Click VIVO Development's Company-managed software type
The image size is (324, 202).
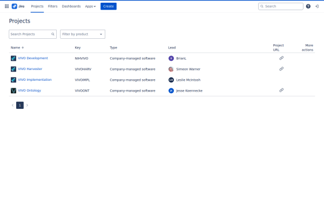pos(132,58)
